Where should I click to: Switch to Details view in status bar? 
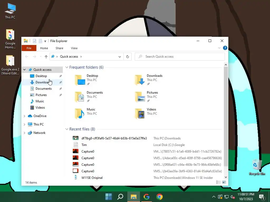[218, 182]
